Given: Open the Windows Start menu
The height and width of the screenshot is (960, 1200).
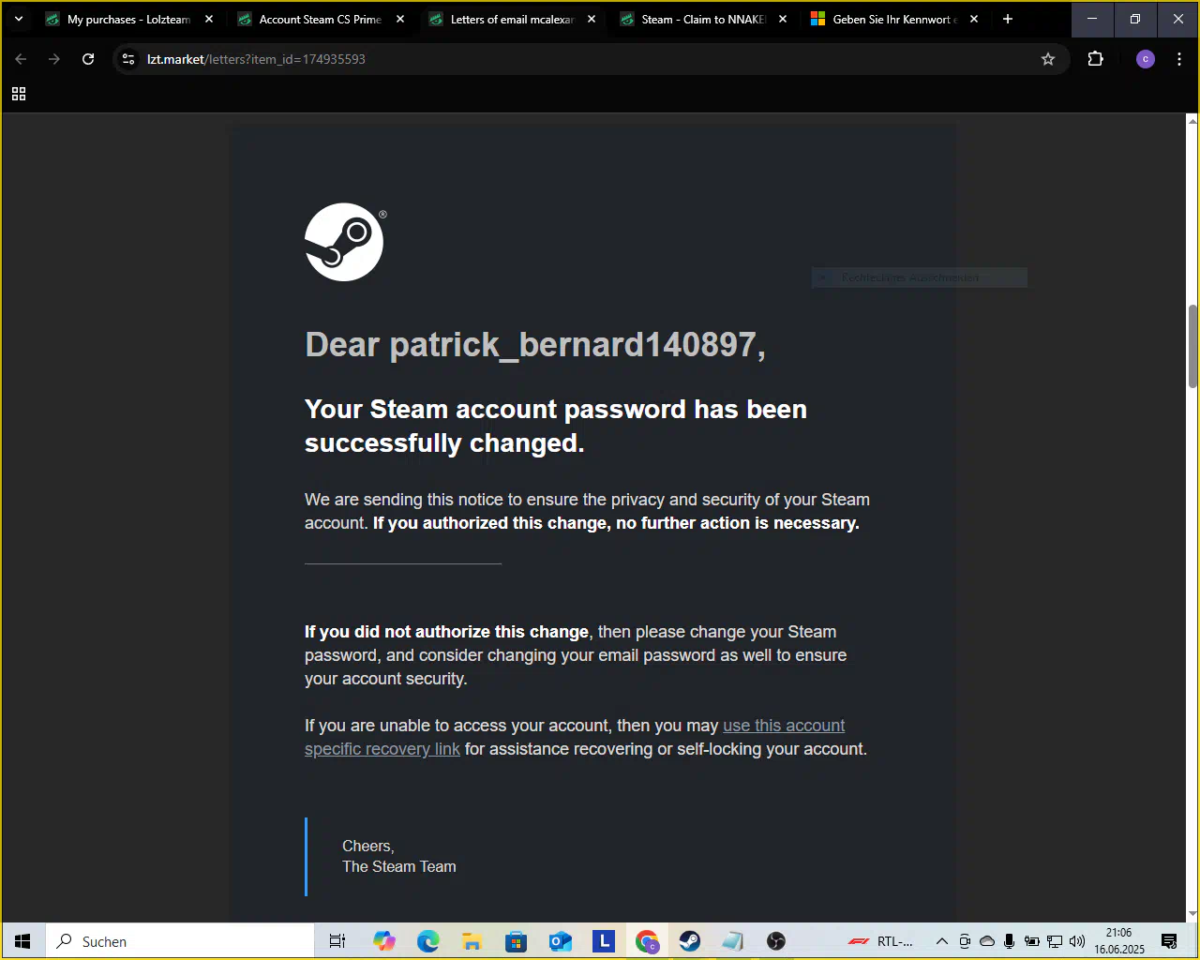Looking at the screenshot, I should pos(22,941).
